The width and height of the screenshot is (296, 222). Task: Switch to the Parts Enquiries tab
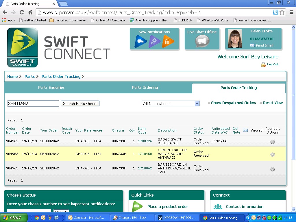click(51, 88)
